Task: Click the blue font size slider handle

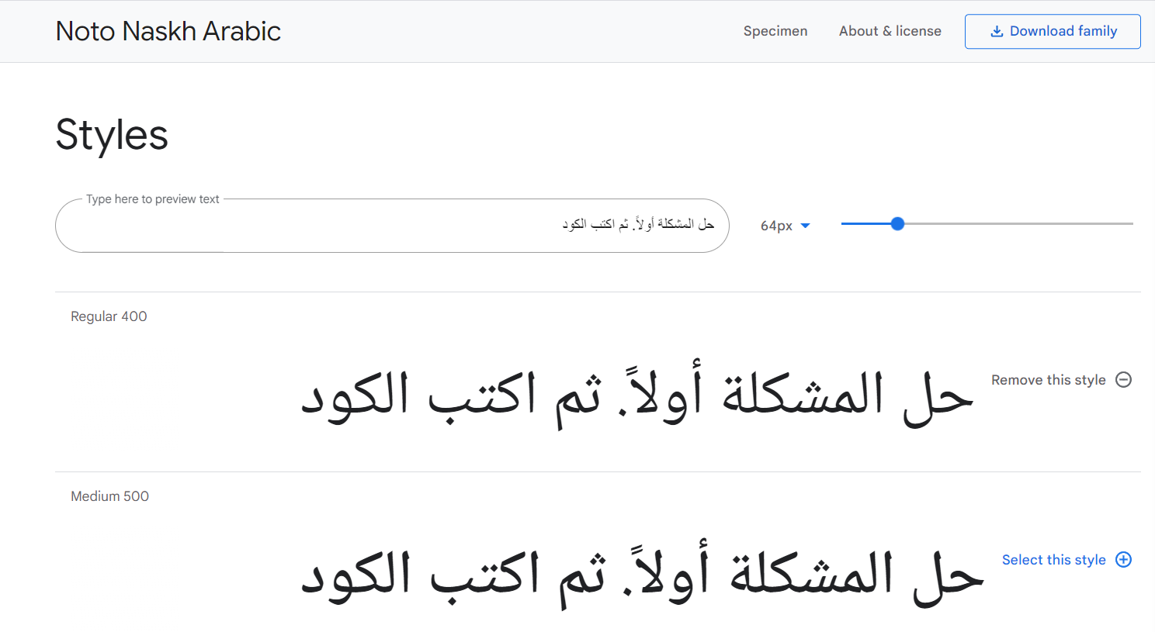Action: click(897, 224)
